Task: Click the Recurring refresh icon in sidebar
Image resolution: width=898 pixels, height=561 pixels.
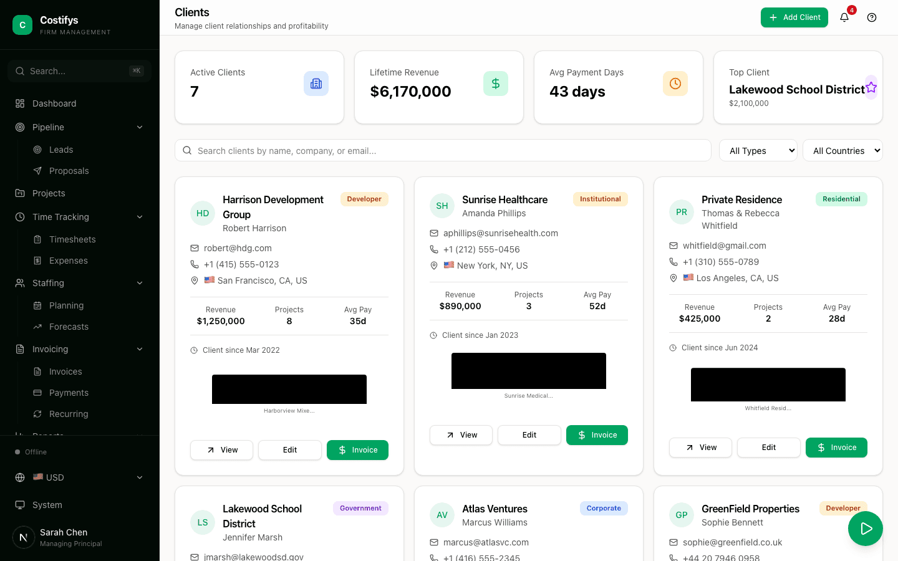Action: [x=39, y=414]
